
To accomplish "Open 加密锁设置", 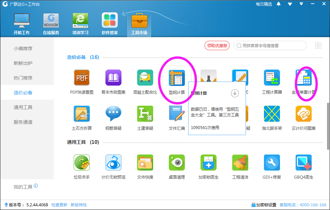I will point(264,205).
